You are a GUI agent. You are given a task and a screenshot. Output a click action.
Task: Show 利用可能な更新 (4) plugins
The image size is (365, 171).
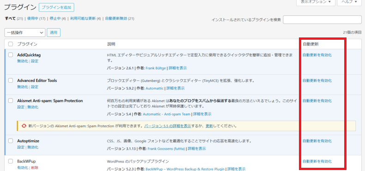click(85, 18)
